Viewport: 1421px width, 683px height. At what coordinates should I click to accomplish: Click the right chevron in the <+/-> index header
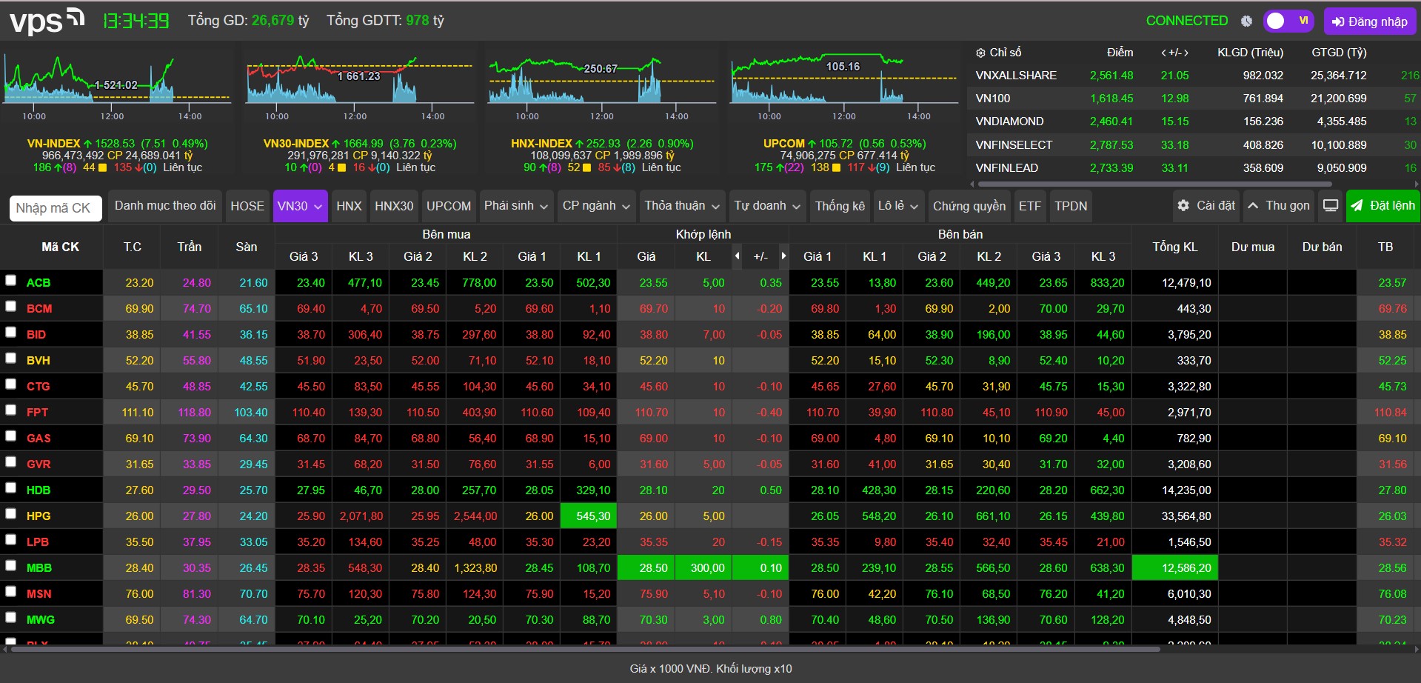click(x=1186, y=53)
